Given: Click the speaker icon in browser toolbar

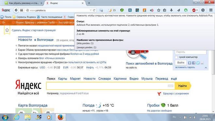Looking at the screenshot, I should click(151, 10).
